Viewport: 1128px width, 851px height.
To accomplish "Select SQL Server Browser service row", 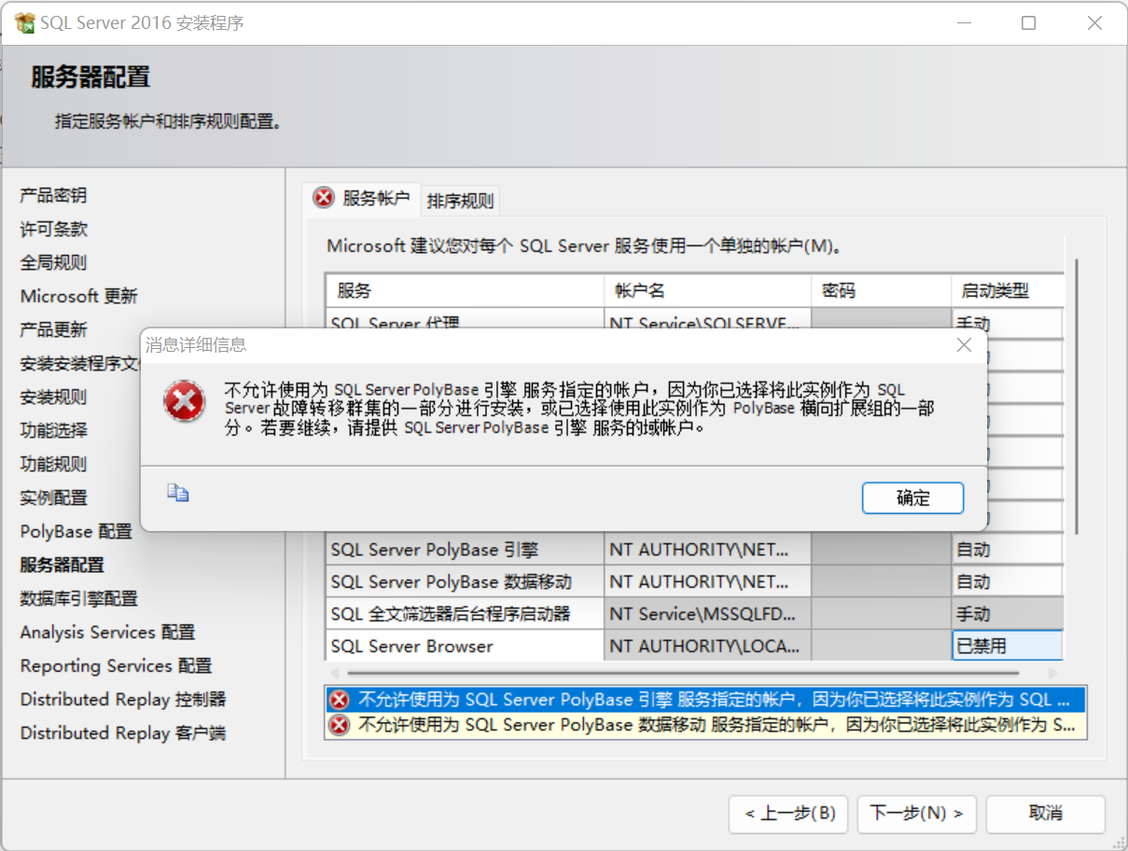I will pos(465,646).
